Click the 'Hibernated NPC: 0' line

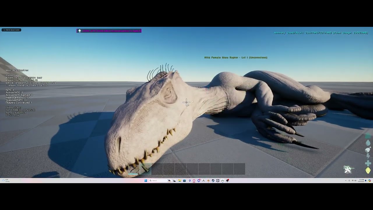click(18, 97)
